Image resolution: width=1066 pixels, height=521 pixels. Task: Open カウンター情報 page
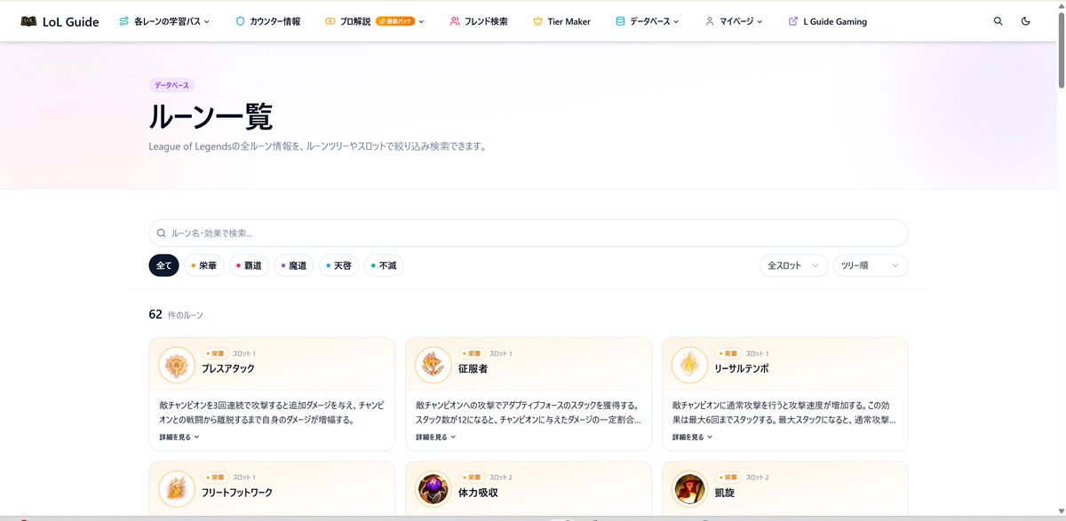tap(268, 21)
